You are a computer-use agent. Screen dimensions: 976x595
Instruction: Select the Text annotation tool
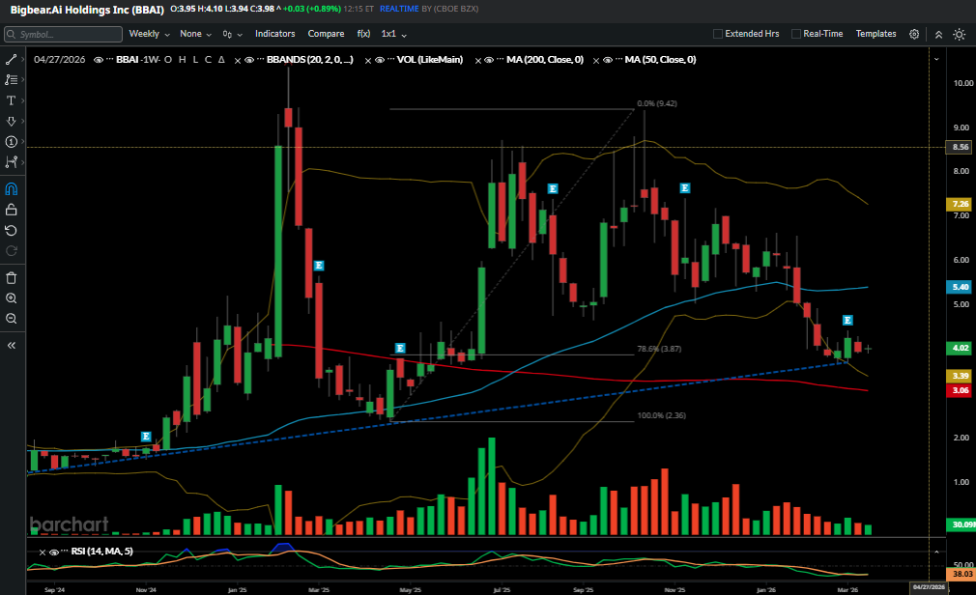click(x=11, y=100)
